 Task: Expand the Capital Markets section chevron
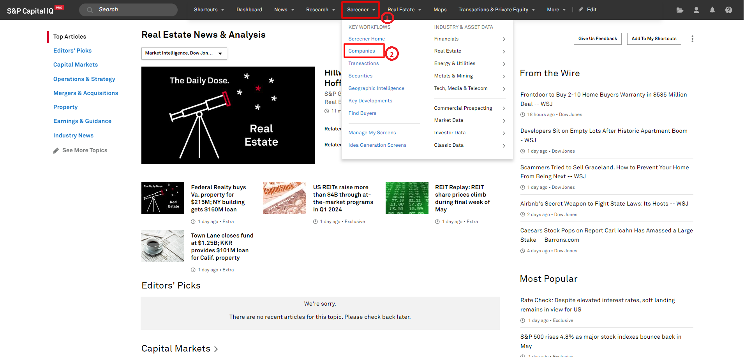pos(216,349)
